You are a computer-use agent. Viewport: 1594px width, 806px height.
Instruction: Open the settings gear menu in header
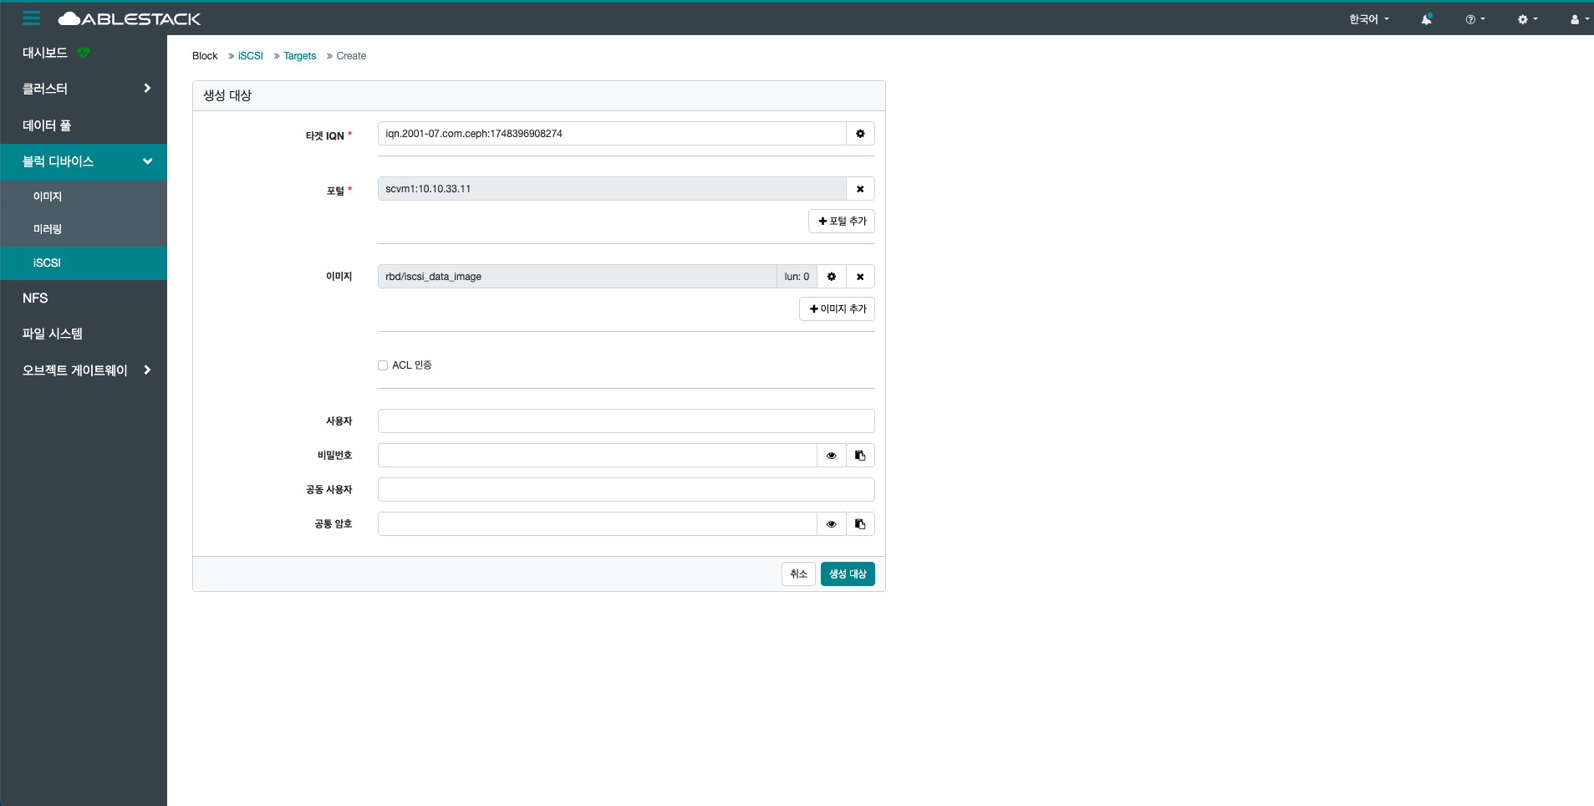click(1528, 19)
